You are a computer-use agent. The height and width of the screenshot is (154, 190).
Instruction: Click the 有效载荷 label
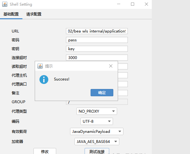[19, 132]
